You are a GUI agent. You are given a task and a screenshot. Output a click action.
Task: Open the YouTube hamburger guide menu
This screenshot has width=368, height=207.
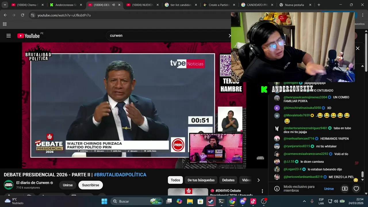[x=9, y=36]
